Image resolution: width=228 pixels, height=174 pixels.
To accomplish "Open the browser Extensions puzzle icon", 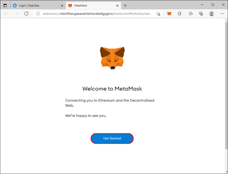I will tap(179, 14).
